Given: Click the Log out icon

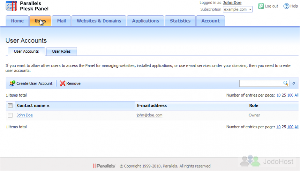Looking at the screenshot, I should 261,6.
